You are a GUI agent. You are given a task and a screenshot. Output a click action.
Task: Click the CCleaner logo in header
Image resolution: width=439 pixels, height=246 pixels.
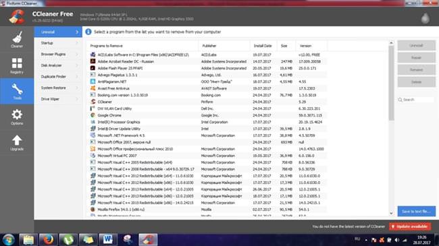[17, 17]
